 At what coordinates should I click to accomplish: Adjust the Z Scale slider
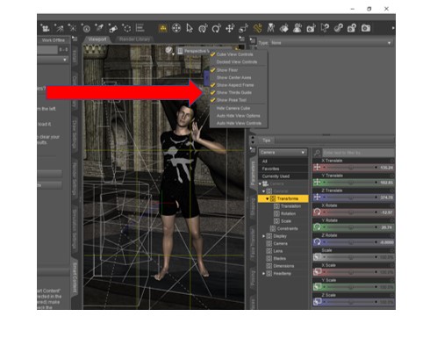point(350,302)
